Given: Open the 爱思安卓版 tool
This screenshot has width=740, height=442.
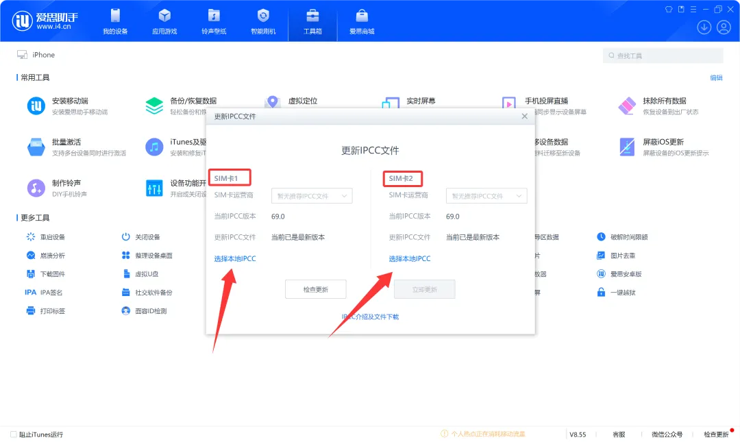Looking at the screenshot, I should click(x=619, y=274).
